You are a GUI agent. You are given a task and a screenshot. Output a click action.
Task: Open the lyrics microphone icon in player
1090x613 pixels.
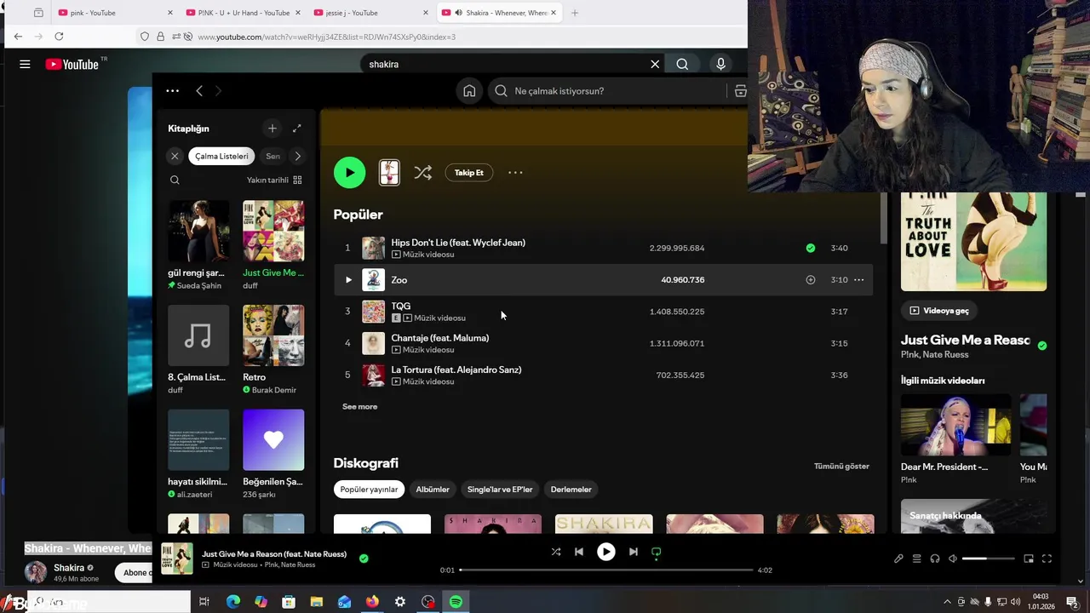[898, 559]
